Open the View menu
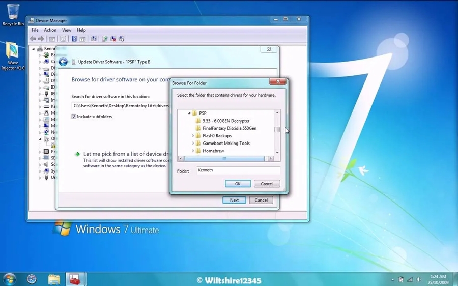458x286 pixels. click(67, 30)
